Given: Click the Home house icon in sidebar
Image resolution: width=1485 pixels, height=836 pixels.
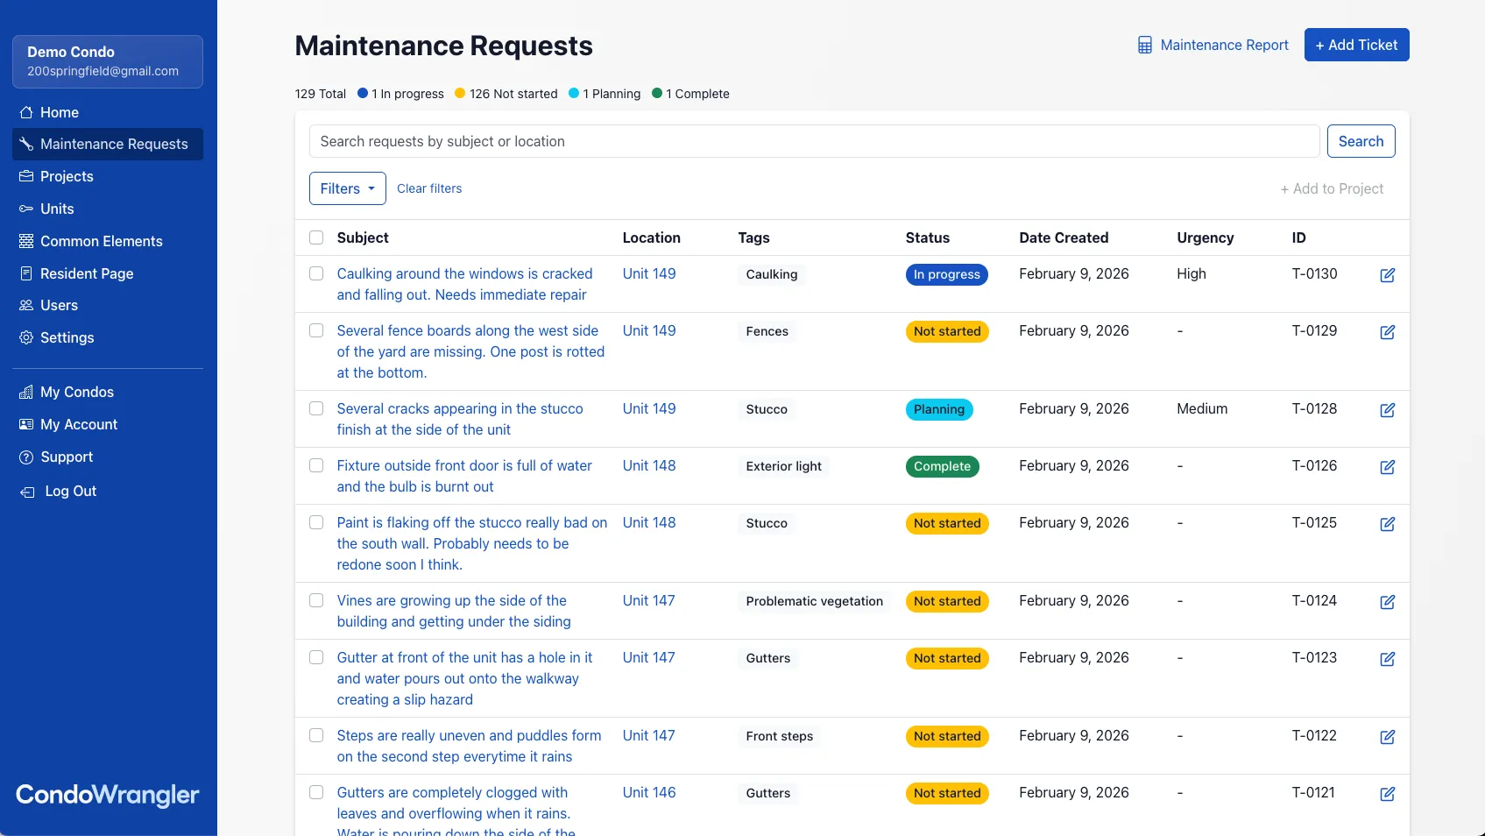Looking at the screenshot, I should 26,112.
